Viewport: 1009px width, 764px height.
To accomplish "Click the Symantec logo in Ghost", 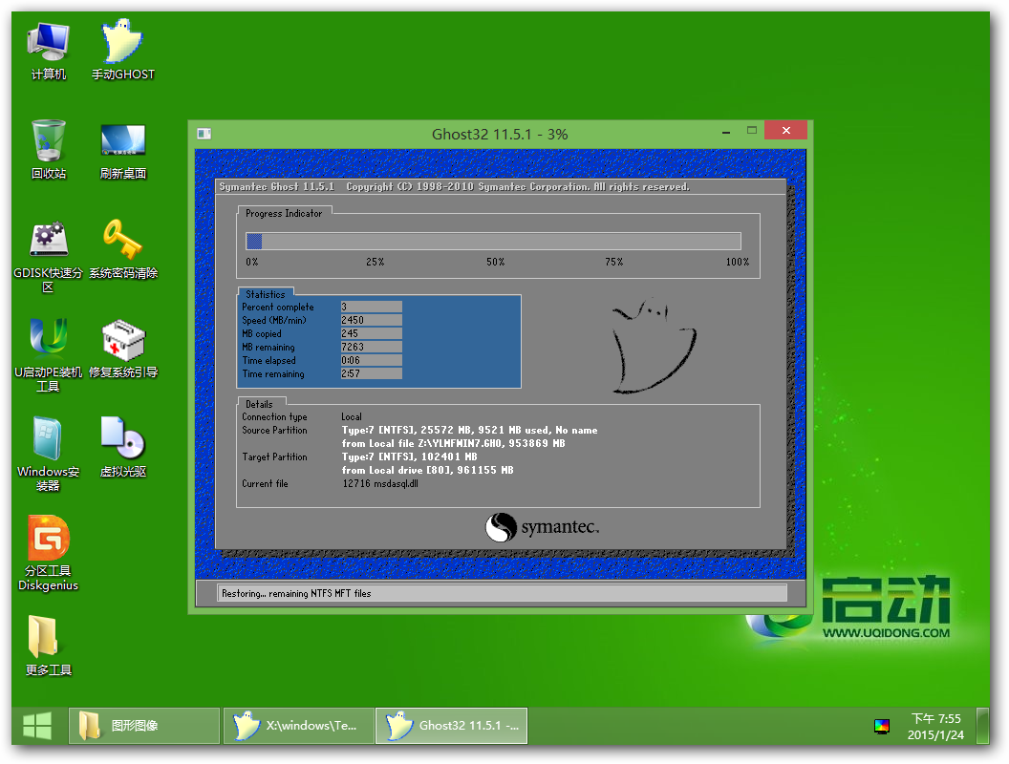I will pyautogui.click(x=542, y=527).
